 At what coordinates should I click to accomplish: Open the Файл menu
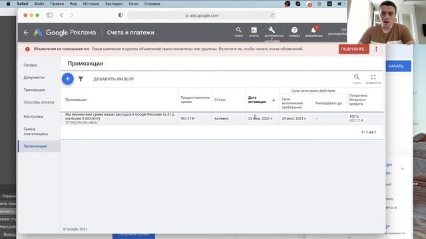tap(39, 4)
